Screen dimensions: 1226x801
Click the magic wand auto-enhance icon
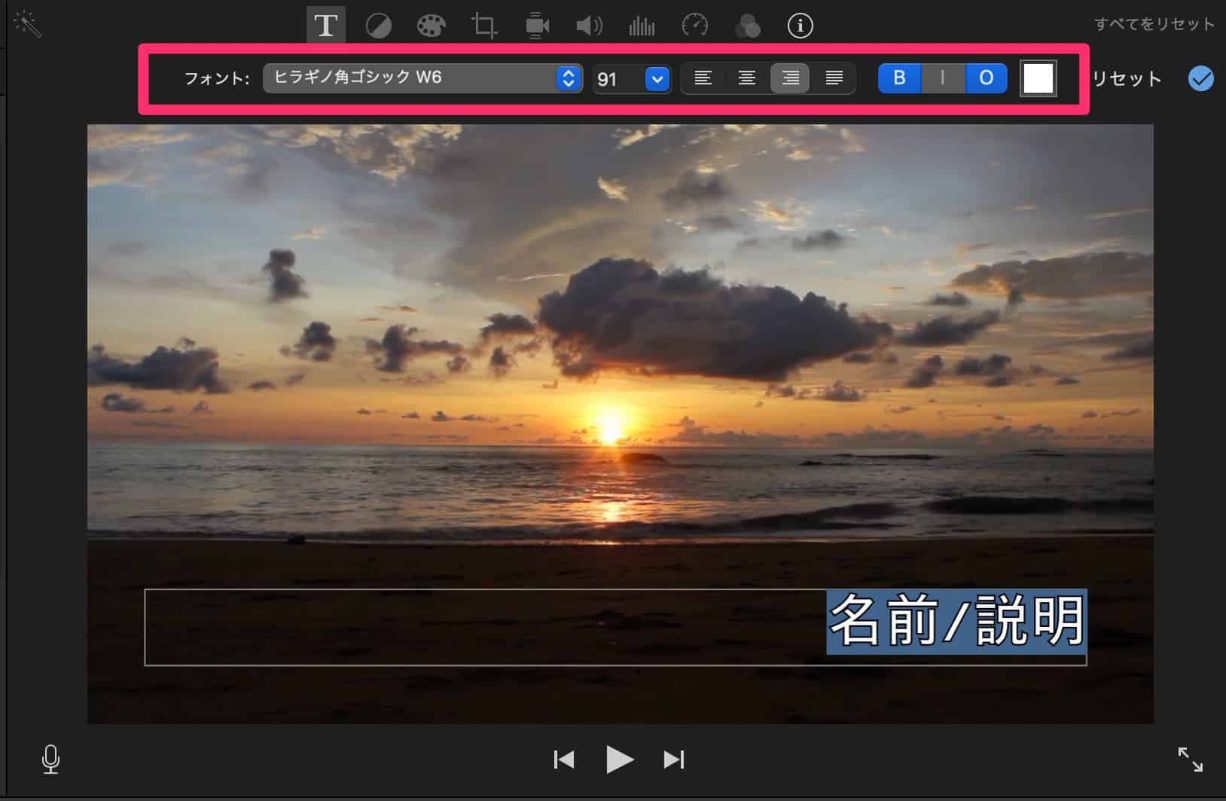28,24
